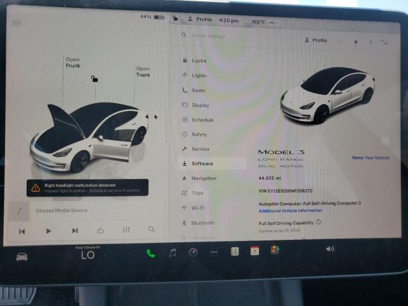Image resolution: width=408 pixels, height=306 pixels.
Task: Select Software in the settings menu
Action: click(x=202, y=163)
